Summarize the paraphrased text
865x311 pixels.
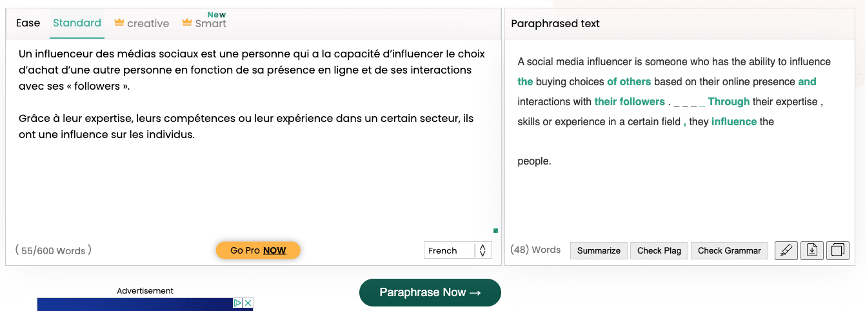pyautogui.click(x=599, y=250)
